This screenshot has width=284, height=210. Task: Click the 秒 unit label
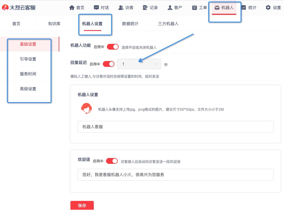click(x=166, y=65)
